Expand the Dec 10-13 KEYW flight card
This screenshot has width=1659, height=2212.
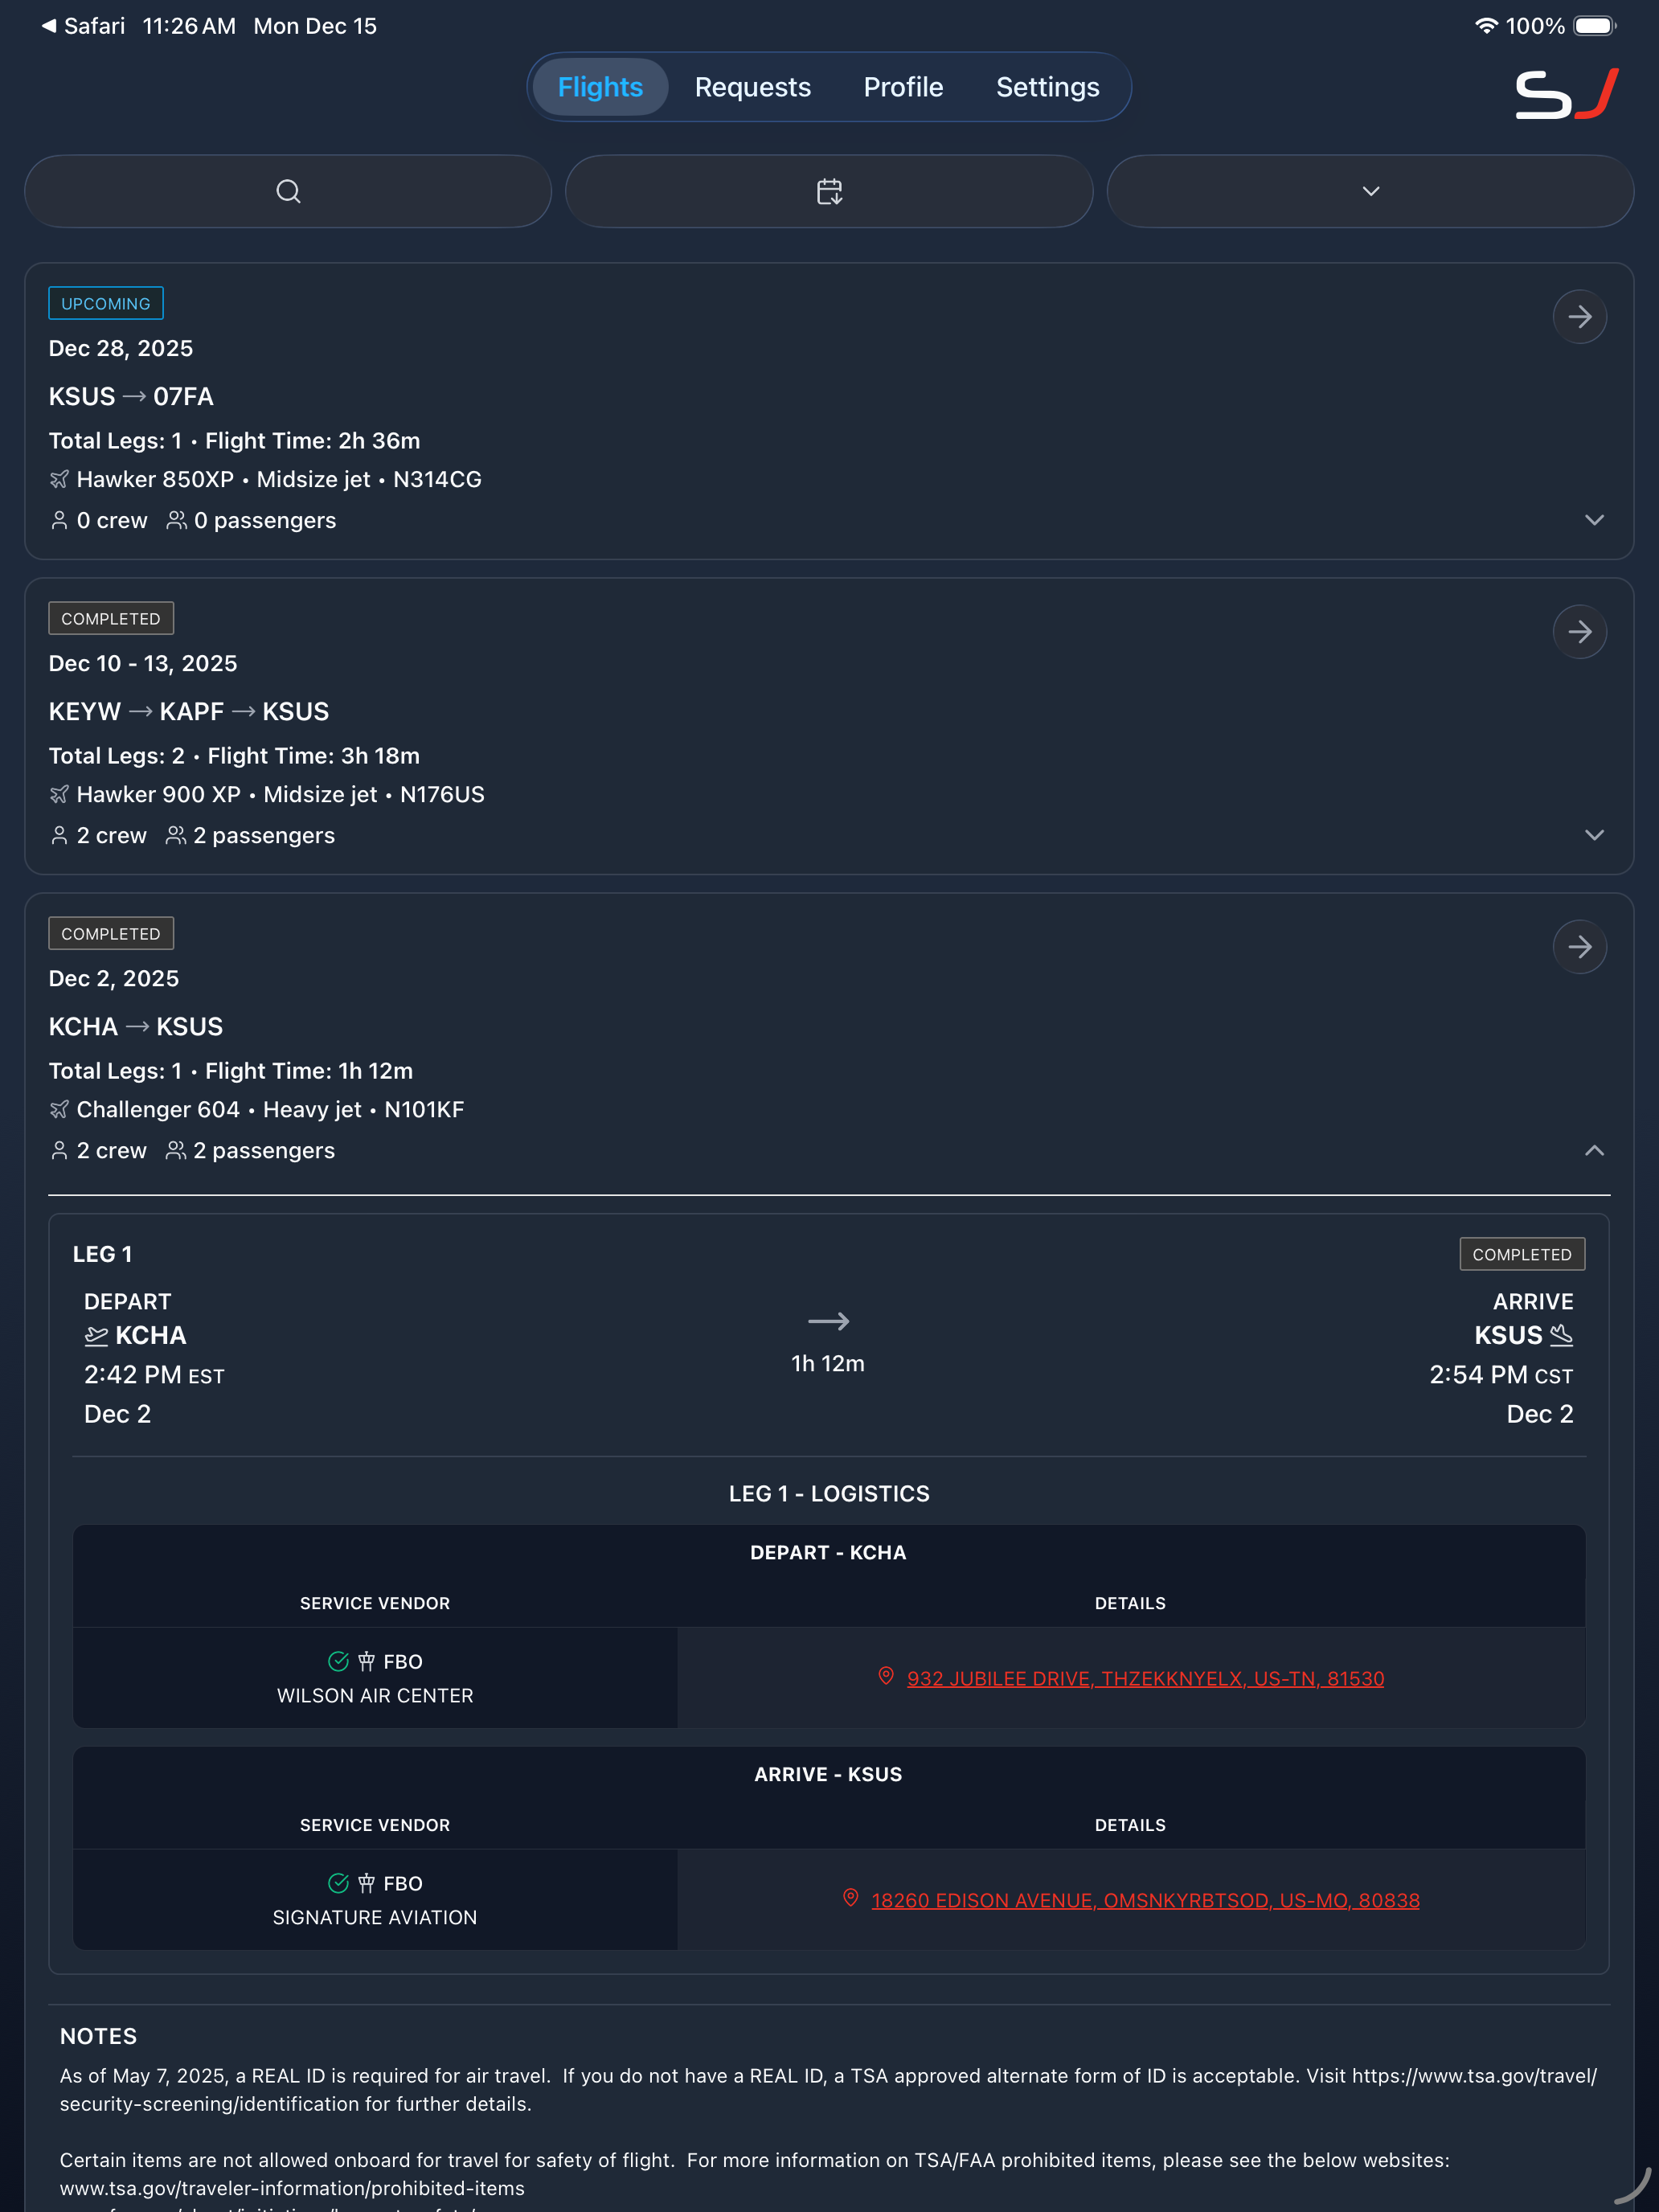[x=1594, y=835]
